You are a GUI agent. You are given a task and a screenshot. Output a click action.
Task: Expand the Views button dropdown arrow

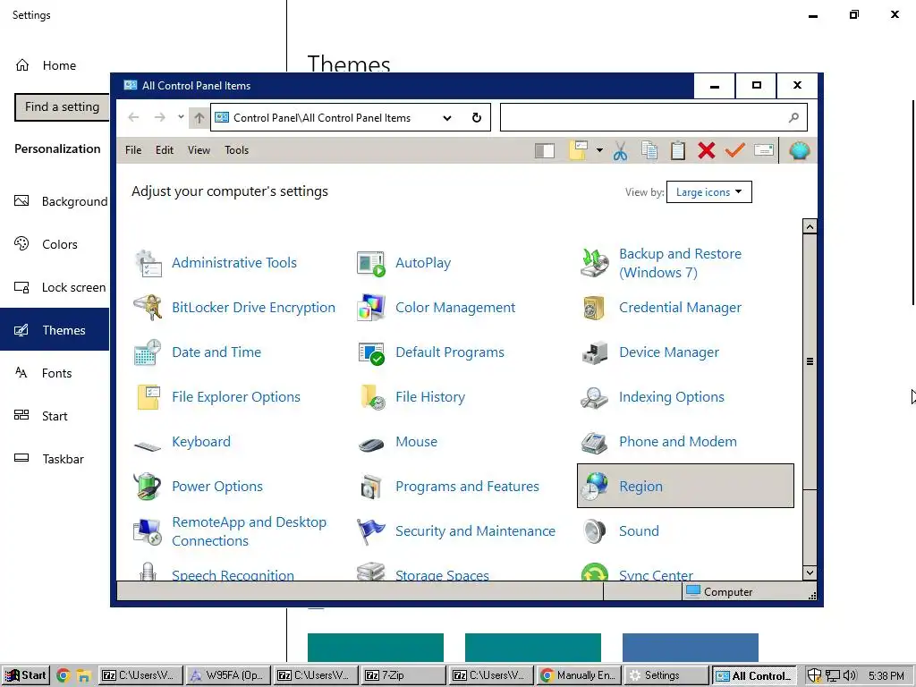pyautogui.click(x=599, y=150)
